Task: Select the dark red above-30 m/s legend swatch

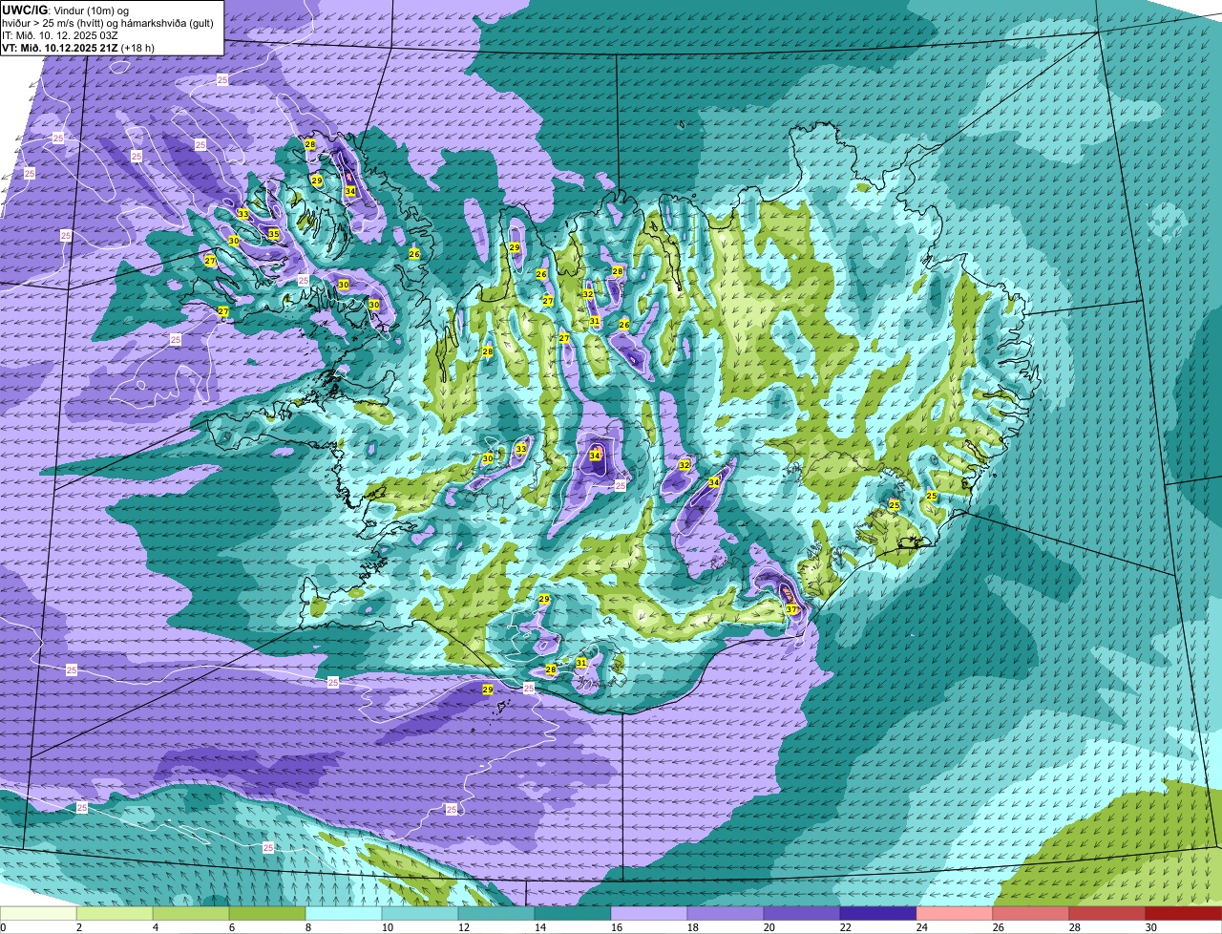Action: pos(1184,914)
